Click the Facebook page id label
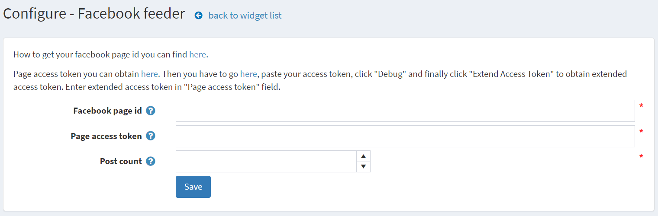 [x=108, y=111]
